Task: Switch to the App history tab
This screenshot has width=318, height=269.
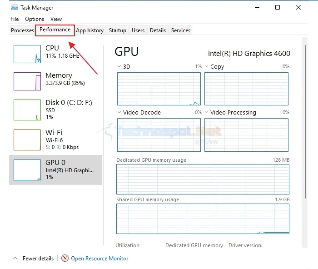Action: click(x=90, y=30)
